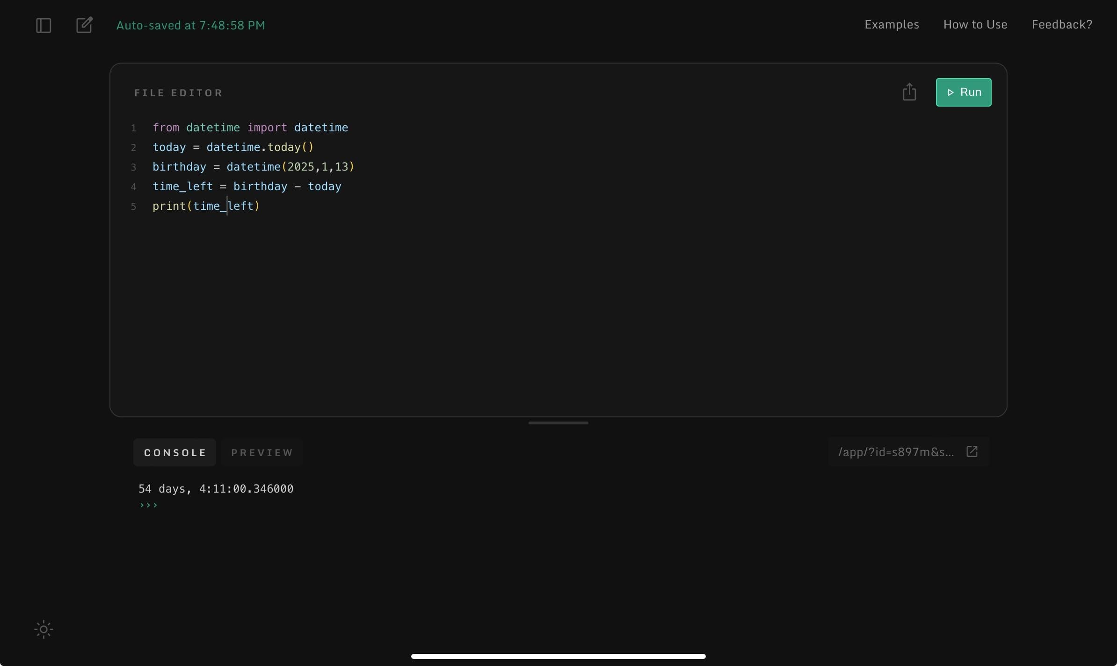Screen dimensions: 1117x666
Task: Place cursor at the console >>> prompt
Action: point(148,505)
